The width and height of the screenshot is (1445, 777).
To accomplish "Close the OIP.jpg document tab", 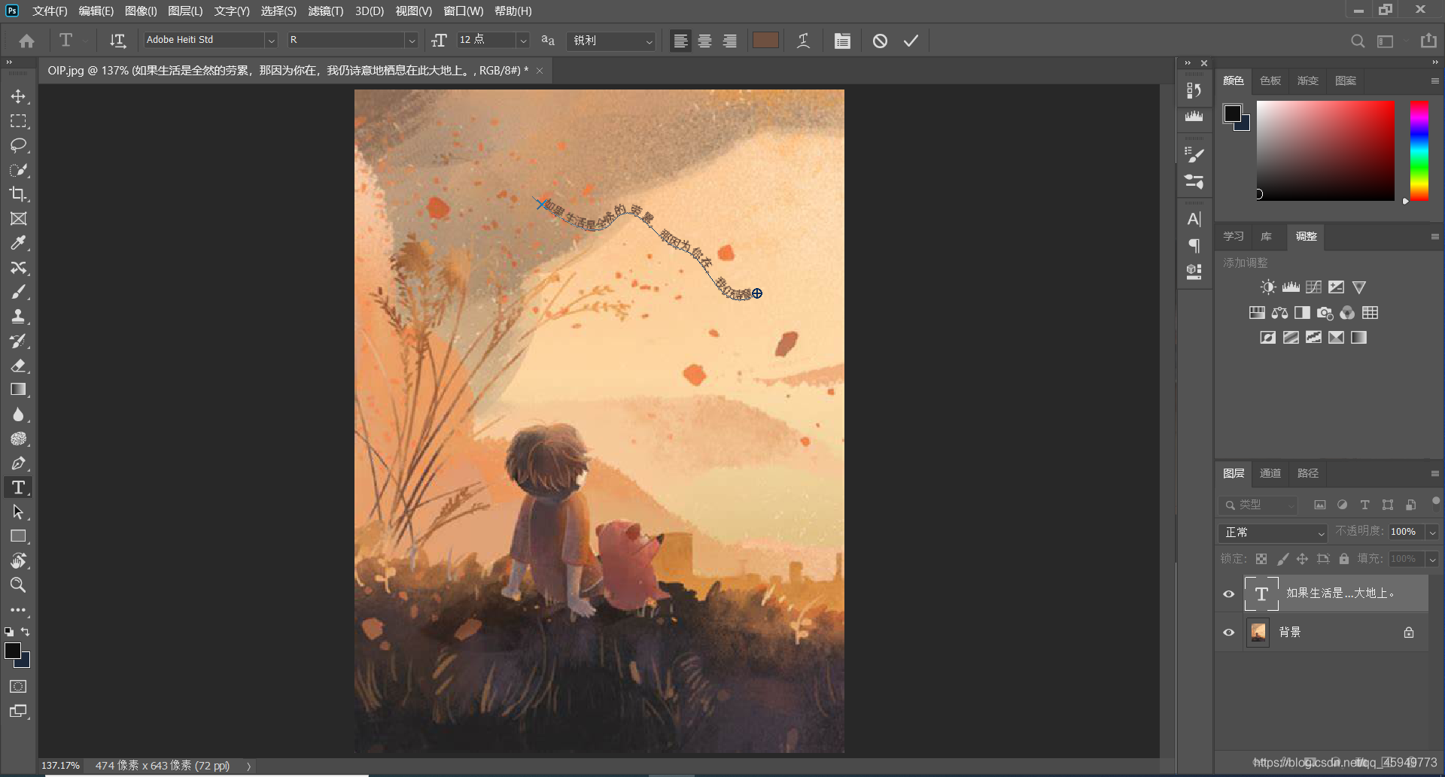I will click(x=540, y=71).
